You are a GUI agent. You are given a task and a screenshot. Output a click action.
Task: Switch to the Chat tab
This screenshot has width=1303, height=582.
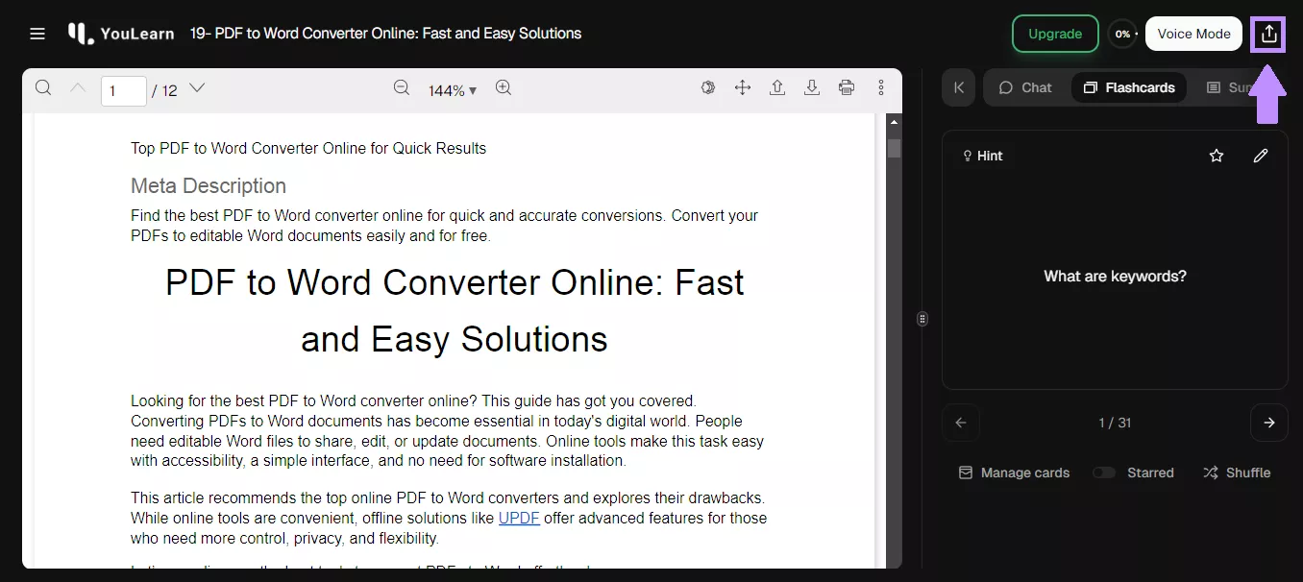coord(1025,87)
